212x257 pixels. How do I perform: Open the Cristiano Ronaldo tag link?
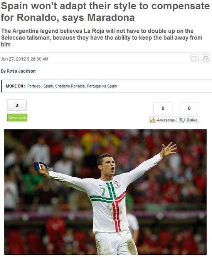point(70,86)
